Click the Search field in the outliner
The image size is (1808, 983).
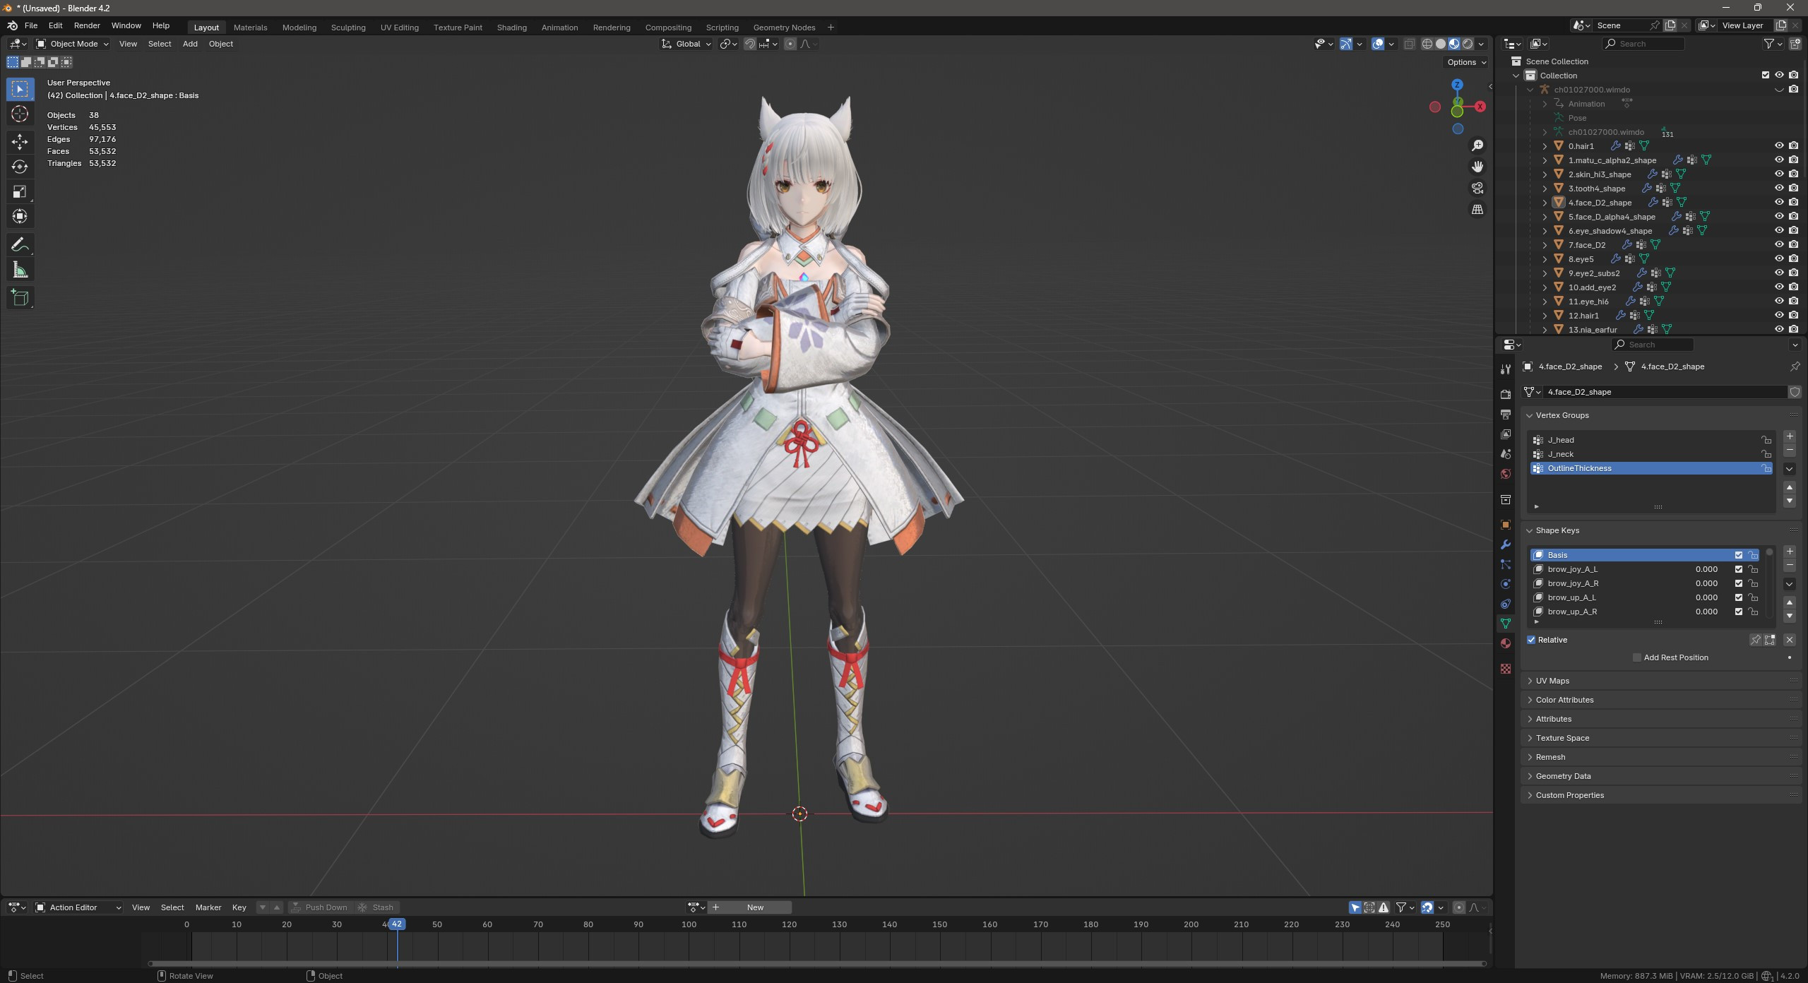click(1646, 43)
